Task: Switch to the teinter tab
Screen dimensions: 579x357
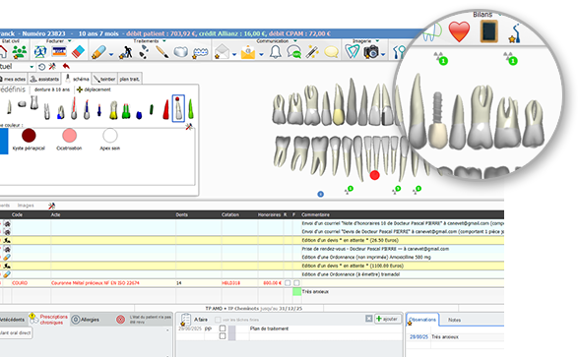Action: (104, 79)
